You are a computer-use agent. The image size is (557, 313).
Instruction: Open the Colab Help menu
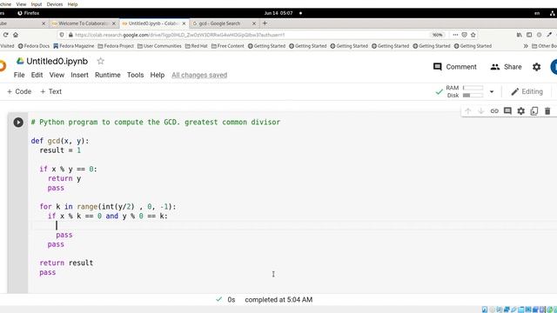click(157, 75)
